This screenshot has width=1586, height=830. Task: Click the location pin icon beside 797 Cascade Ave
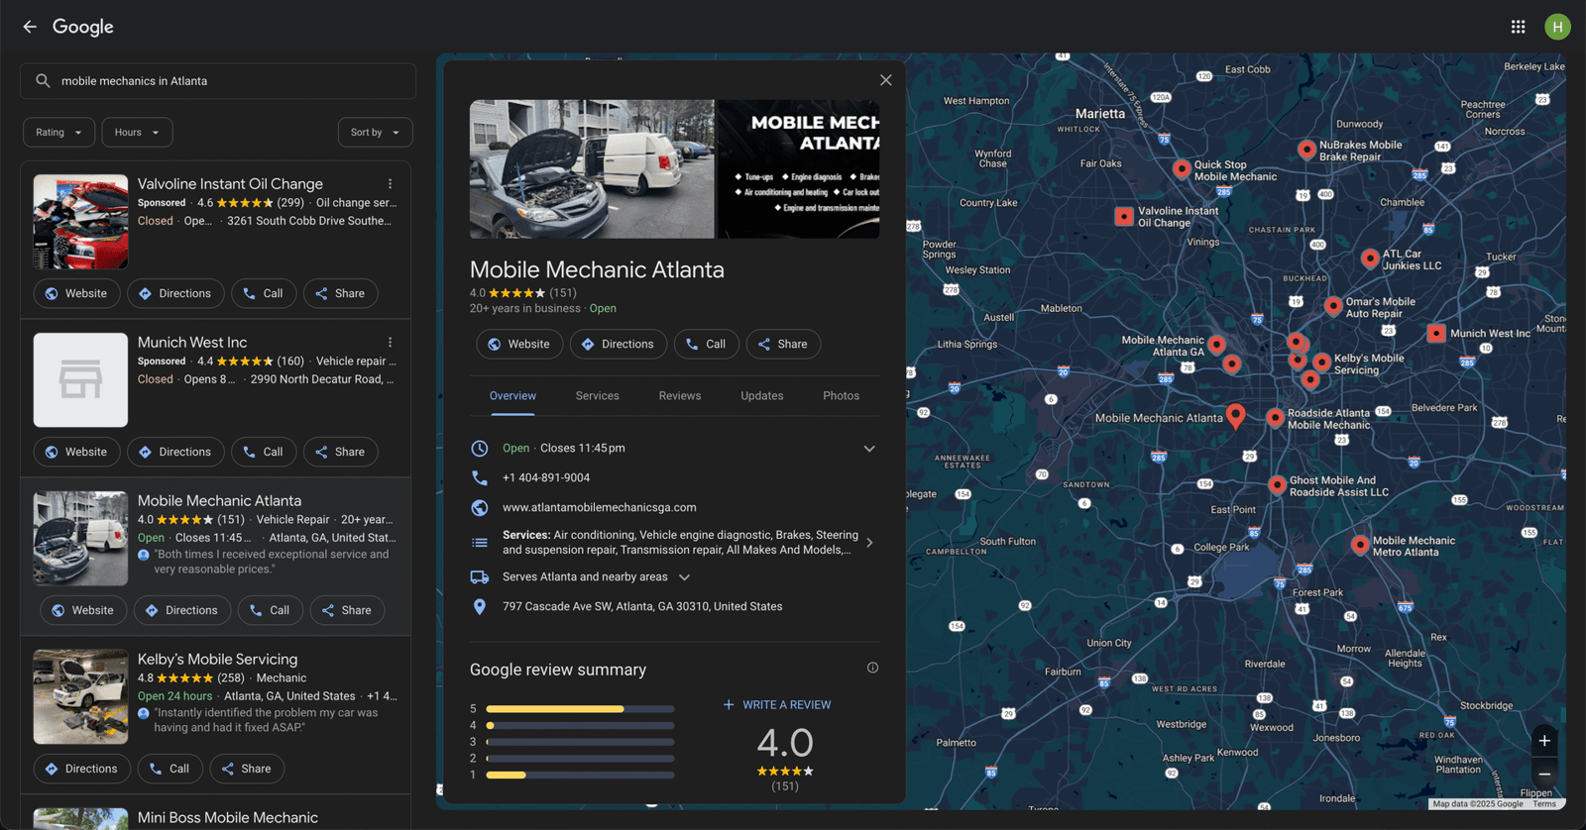click(480, 606)
